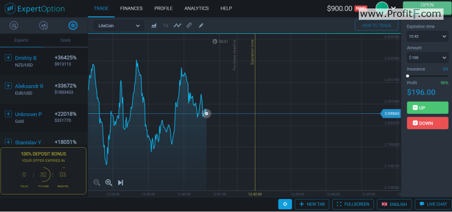
Task: Place an UP trade
Action: 428,108
